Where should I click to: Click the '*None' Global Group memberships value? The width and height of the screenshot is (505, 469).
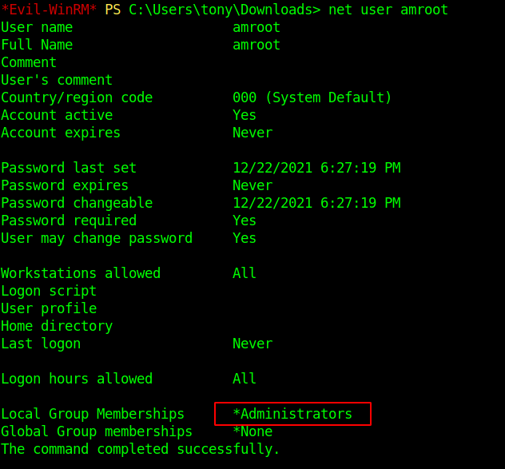point(252,431)
